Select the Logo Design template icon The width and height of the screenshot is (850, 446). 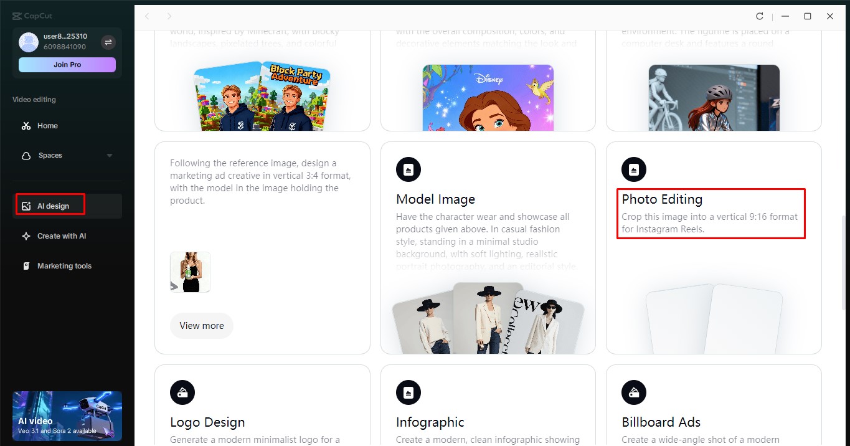click(182, 392)
